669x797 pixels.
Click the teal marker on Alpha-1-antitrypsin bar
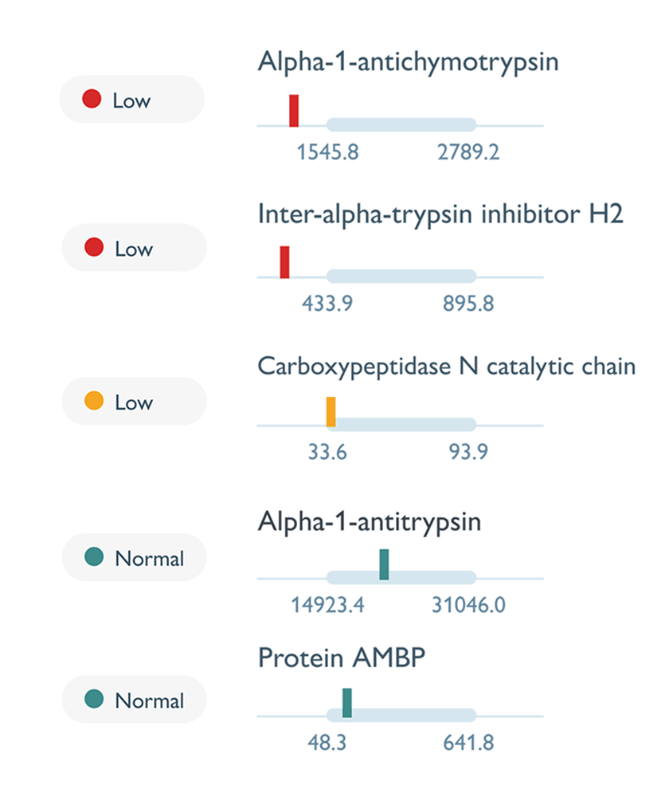coord(384,564)
